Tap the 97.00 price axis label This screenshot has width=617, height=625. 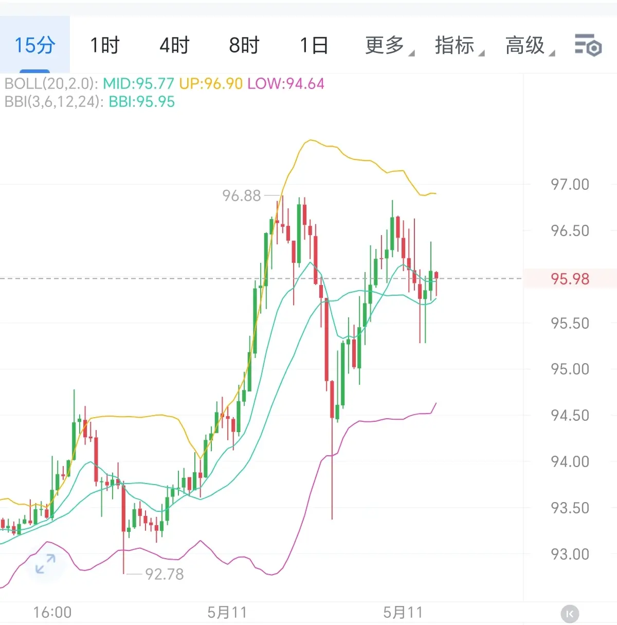click(570, 184)
